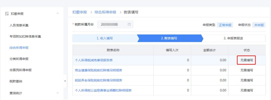Screen dimensions: 271x100
Task: Go to 综合所得申报 in sidebar
Action: [19, 48]
